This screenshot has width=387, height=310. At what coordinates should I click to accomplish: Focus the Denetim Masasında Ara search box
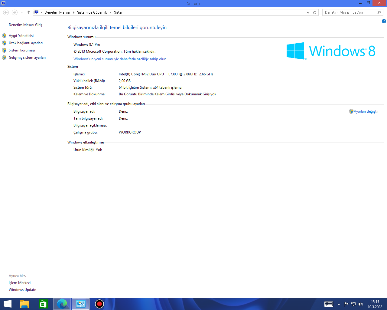[350, 12]
